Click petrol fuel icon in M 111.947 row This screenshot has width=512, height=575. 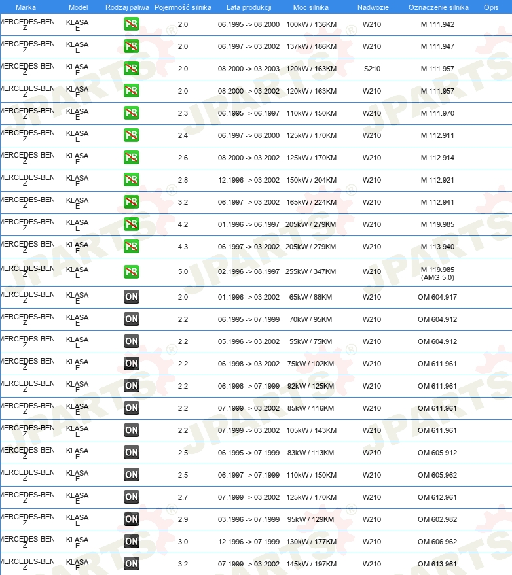click(132, 46)
